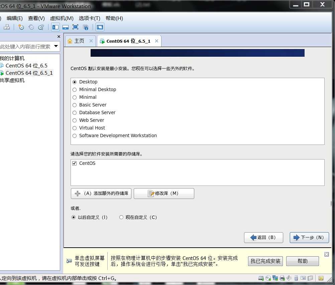Image resolution: width=335 pixels, height=285 pixels.
Task: Click the Send Ctrl+Alt+Del toolbar icon
Action: pyautogui.click(x=7, y=27)
